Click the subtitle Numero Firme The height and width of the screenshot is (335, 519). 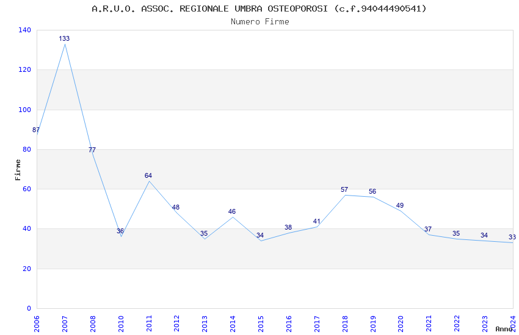pos(260,22)
